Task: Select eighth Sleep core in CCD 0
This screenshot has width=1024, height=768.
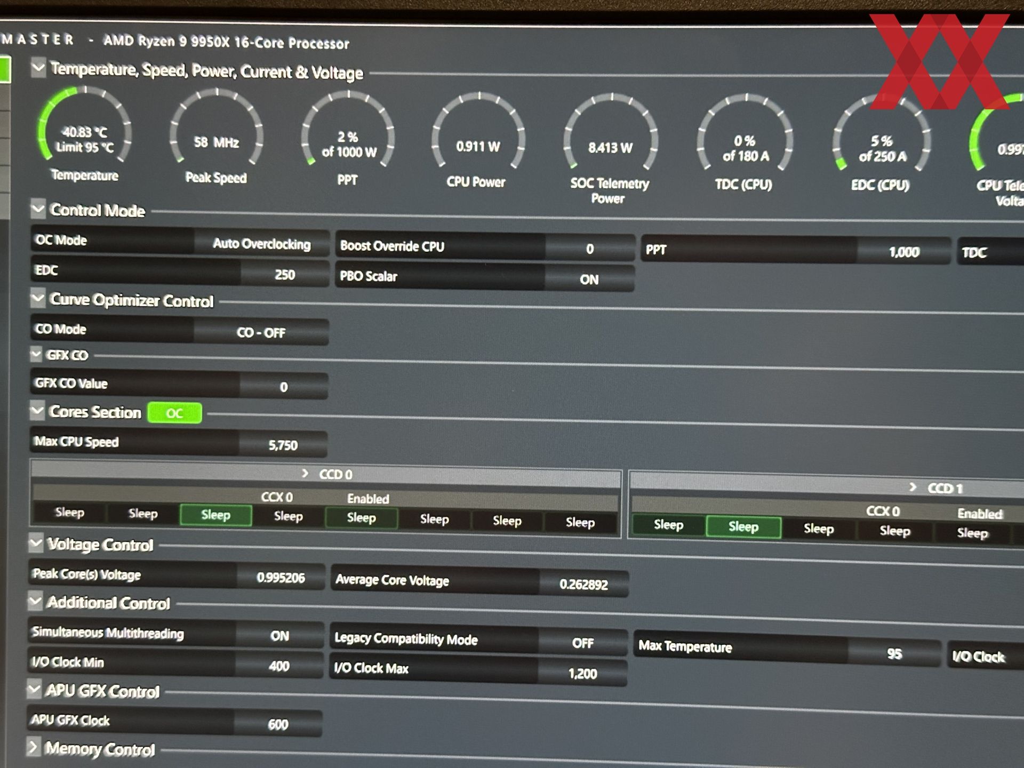Action: [580, 523]
